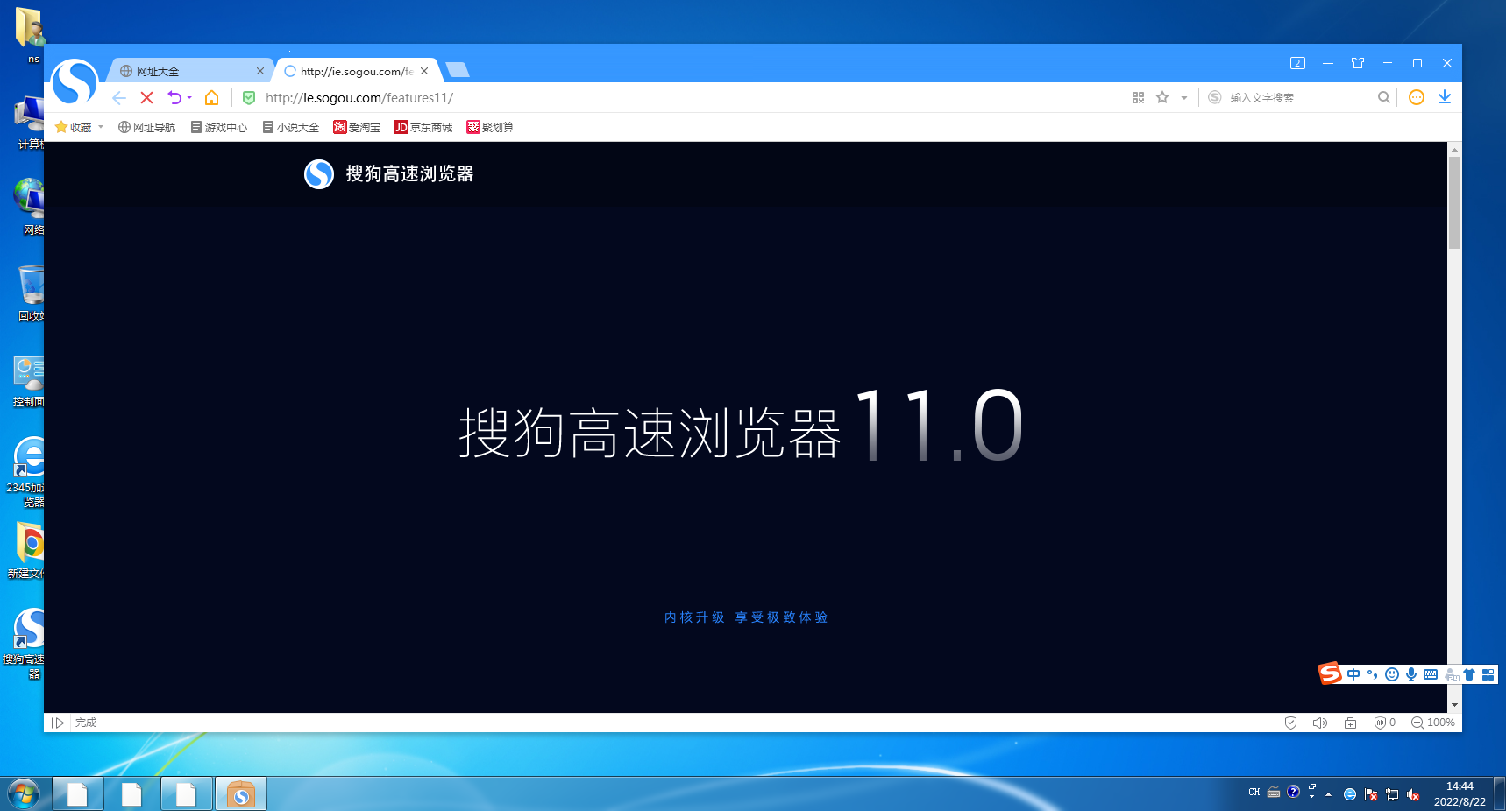Close the 网址大全 tab
Viewport: 1506px width, 811px height.
coord(260,71)
